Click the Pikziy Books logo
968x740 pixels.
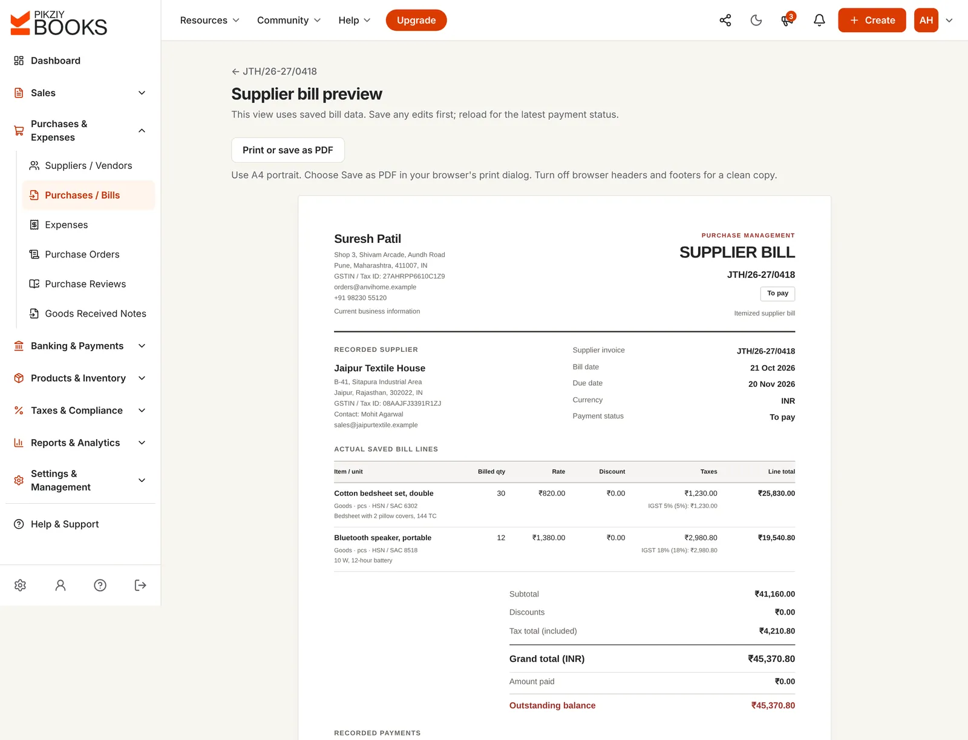point(59,23)
